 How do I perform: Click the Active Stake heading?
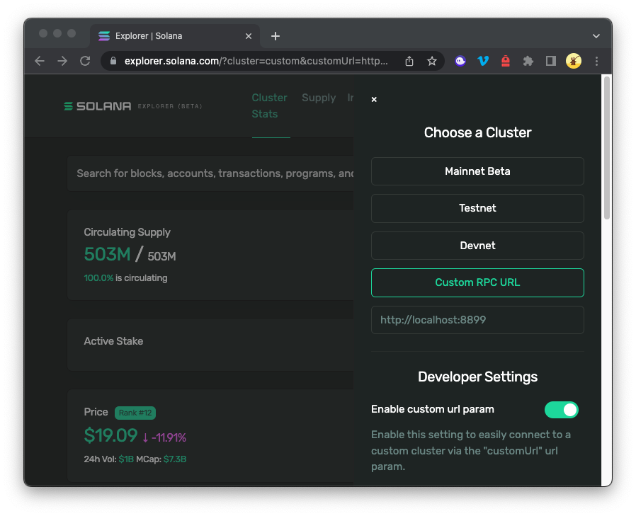tap(113, 341)
